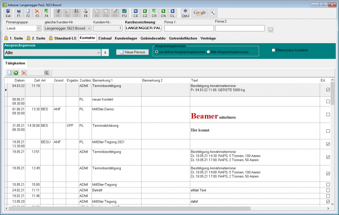Click the phone call toolbar icon
The image size is (339, 215).
coord(213,13)
